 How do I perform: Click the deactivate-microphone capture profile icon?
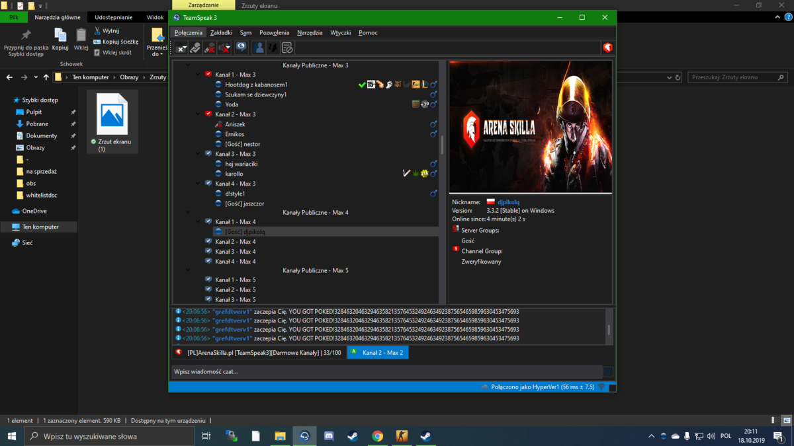195,48
